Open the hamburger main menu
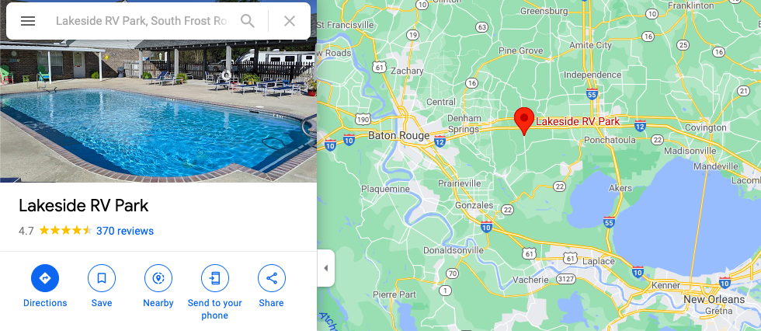Screen dimensions: 761x331 28,21
